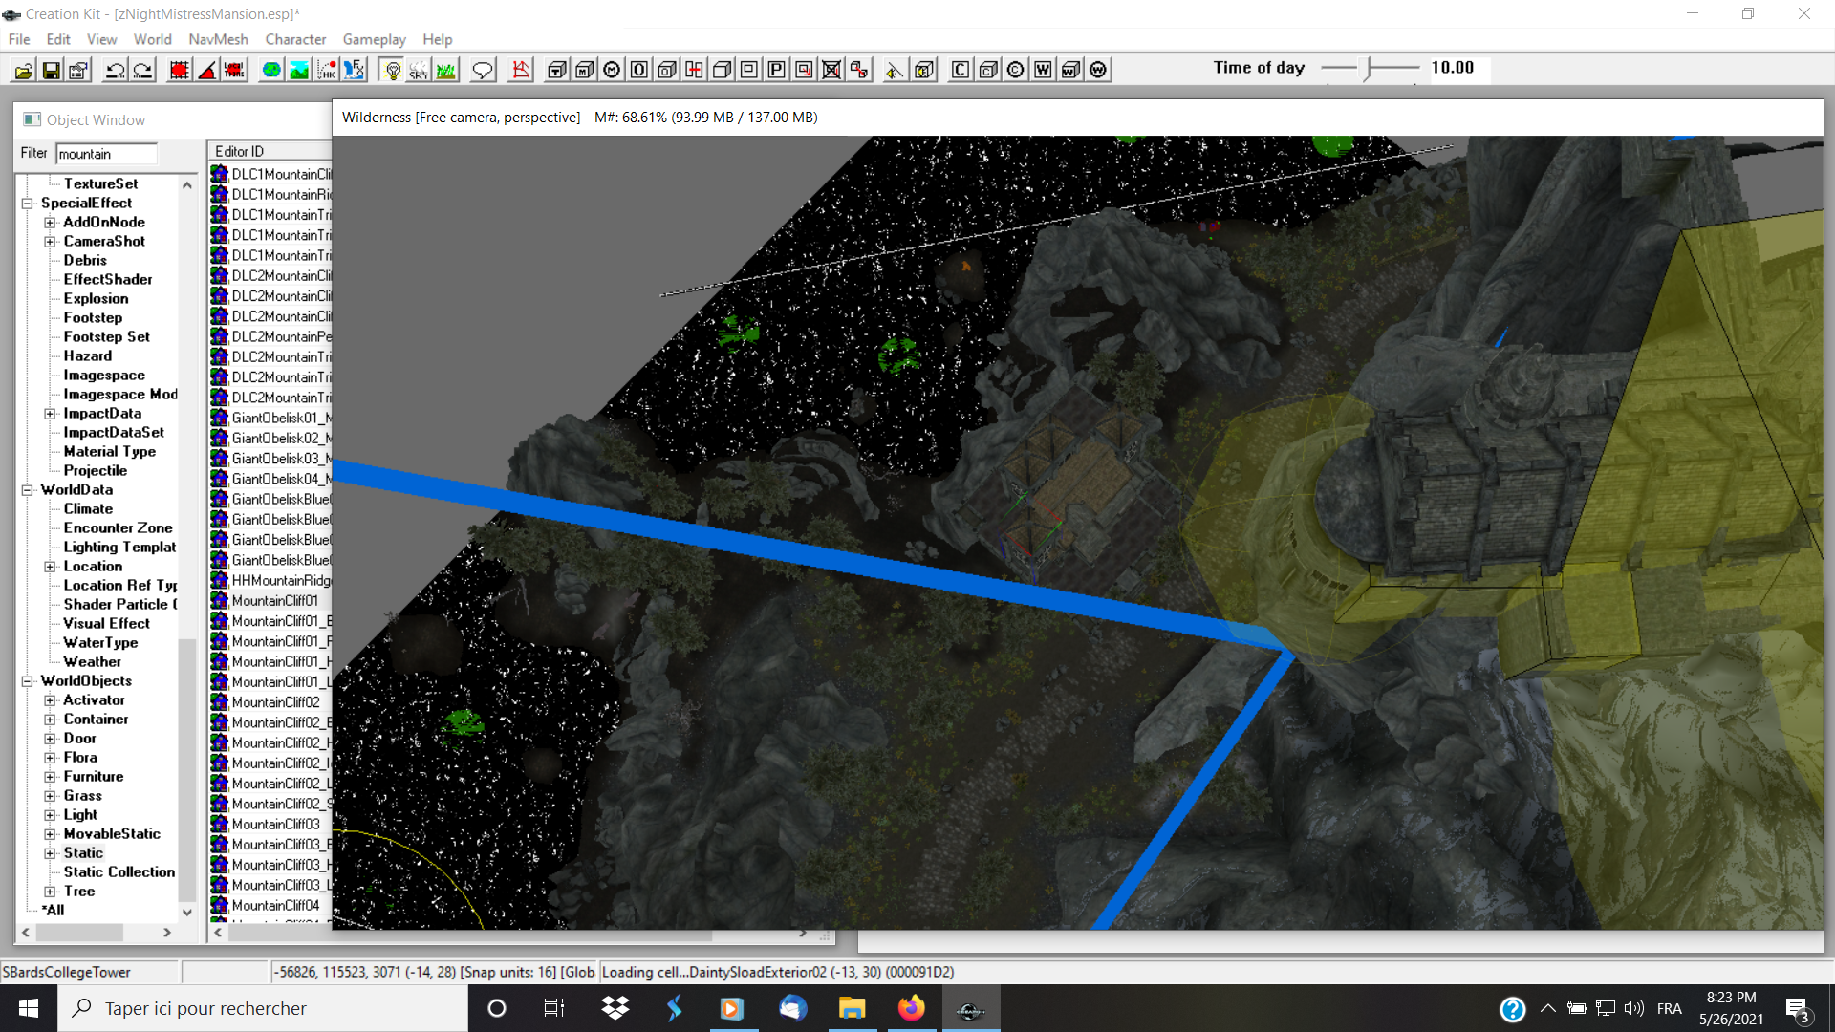1835x1032 pixels.
Task: Toggle the boxed C collision icon
Action: point(961,70)
